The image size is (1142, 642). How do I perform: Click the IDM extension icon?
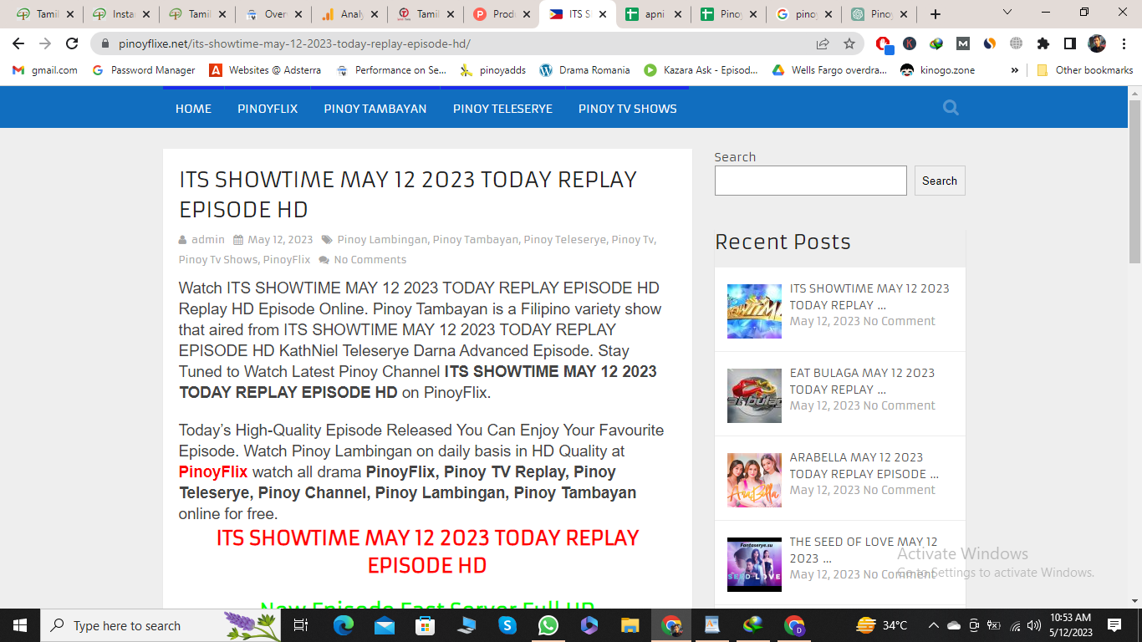pyautogui.click(x=936, y=42)
